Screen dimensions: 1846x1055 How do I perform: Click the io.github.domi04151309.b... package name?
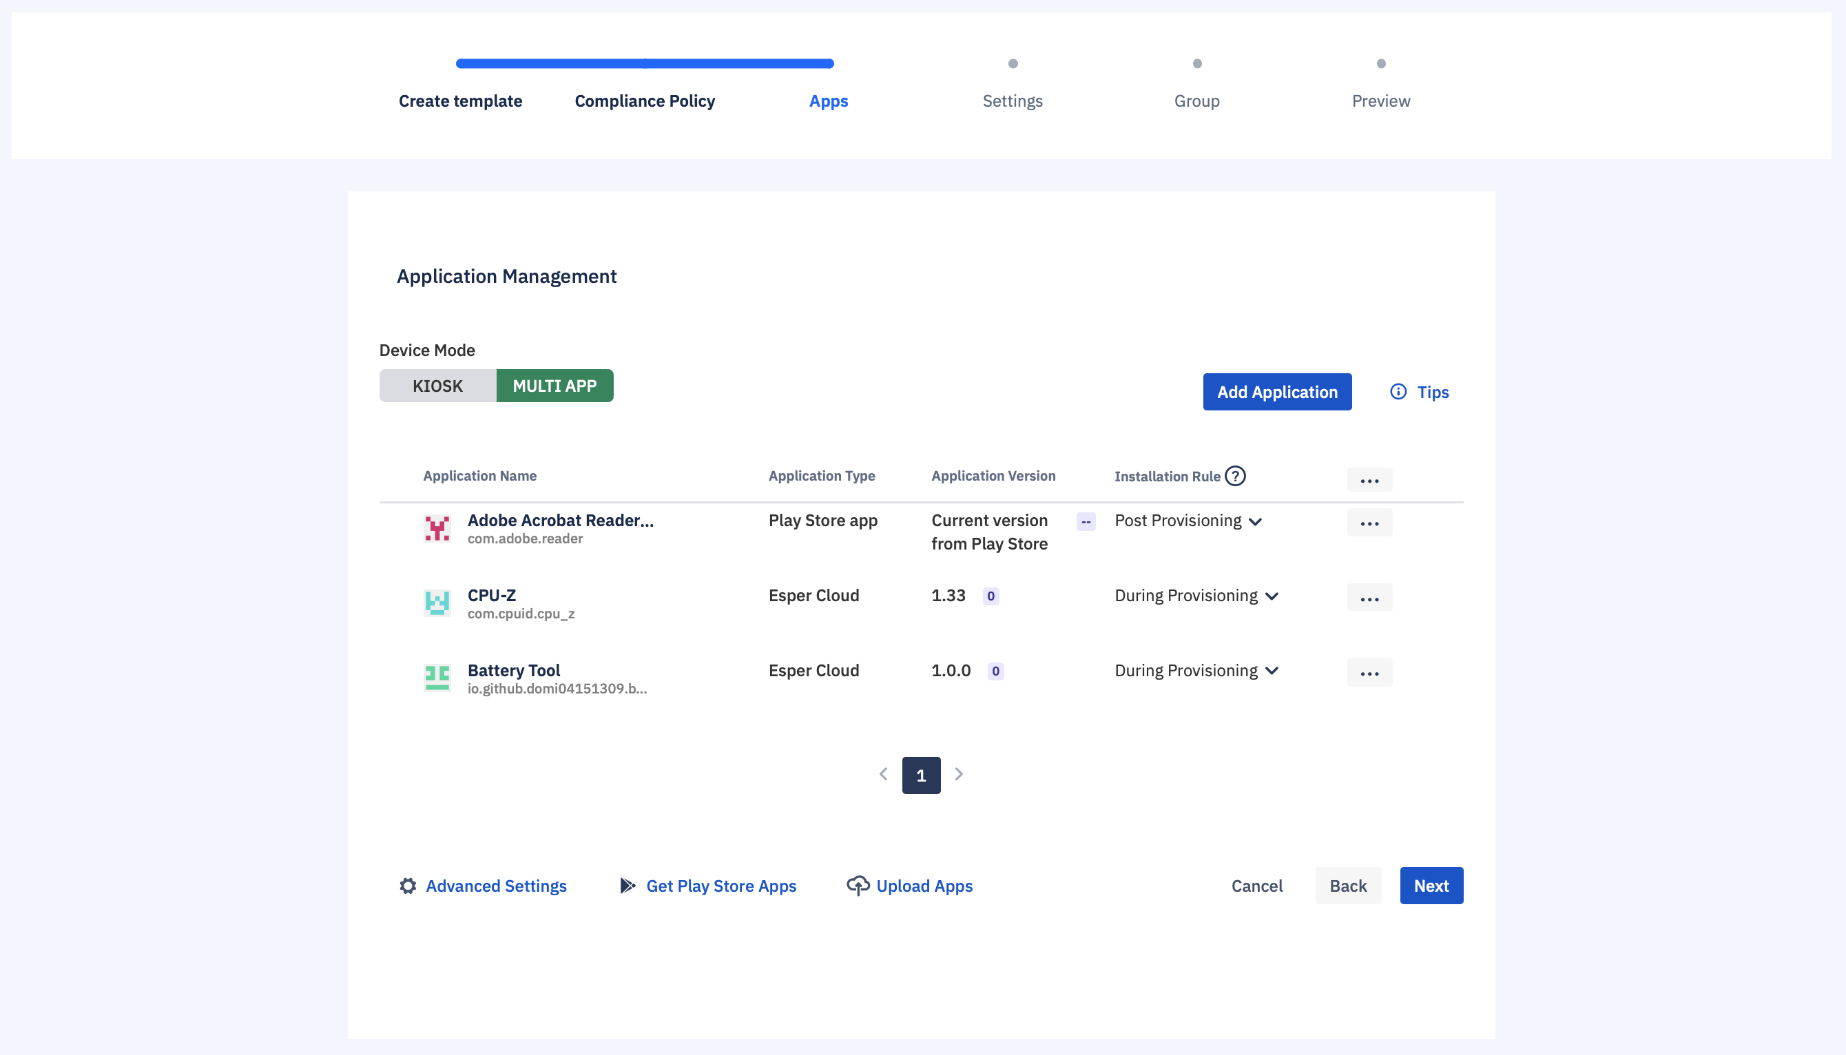coord(557,689)
